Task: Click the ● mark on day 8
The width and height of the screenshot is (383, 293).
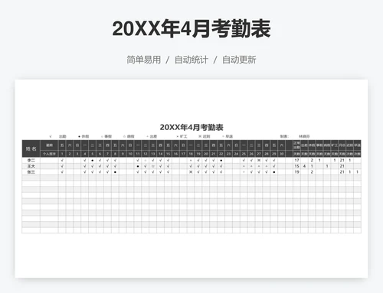Action: [x=115, y=172]
